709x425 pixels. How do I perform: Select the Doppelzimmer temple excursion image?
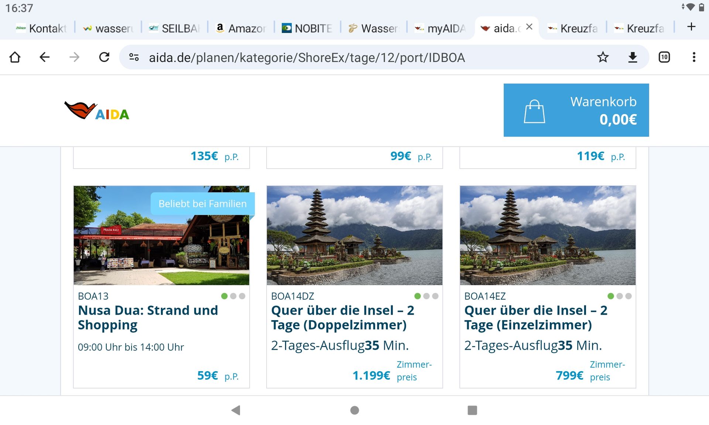(354, 235)
